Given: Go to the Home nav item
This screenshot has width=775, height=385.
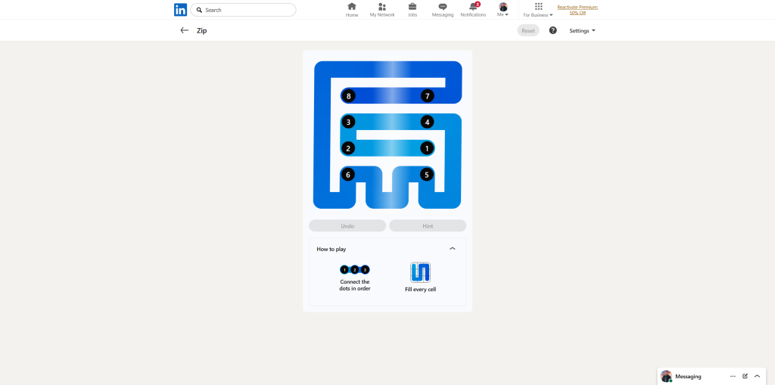Looking at the screenshot, I should 352,10.
